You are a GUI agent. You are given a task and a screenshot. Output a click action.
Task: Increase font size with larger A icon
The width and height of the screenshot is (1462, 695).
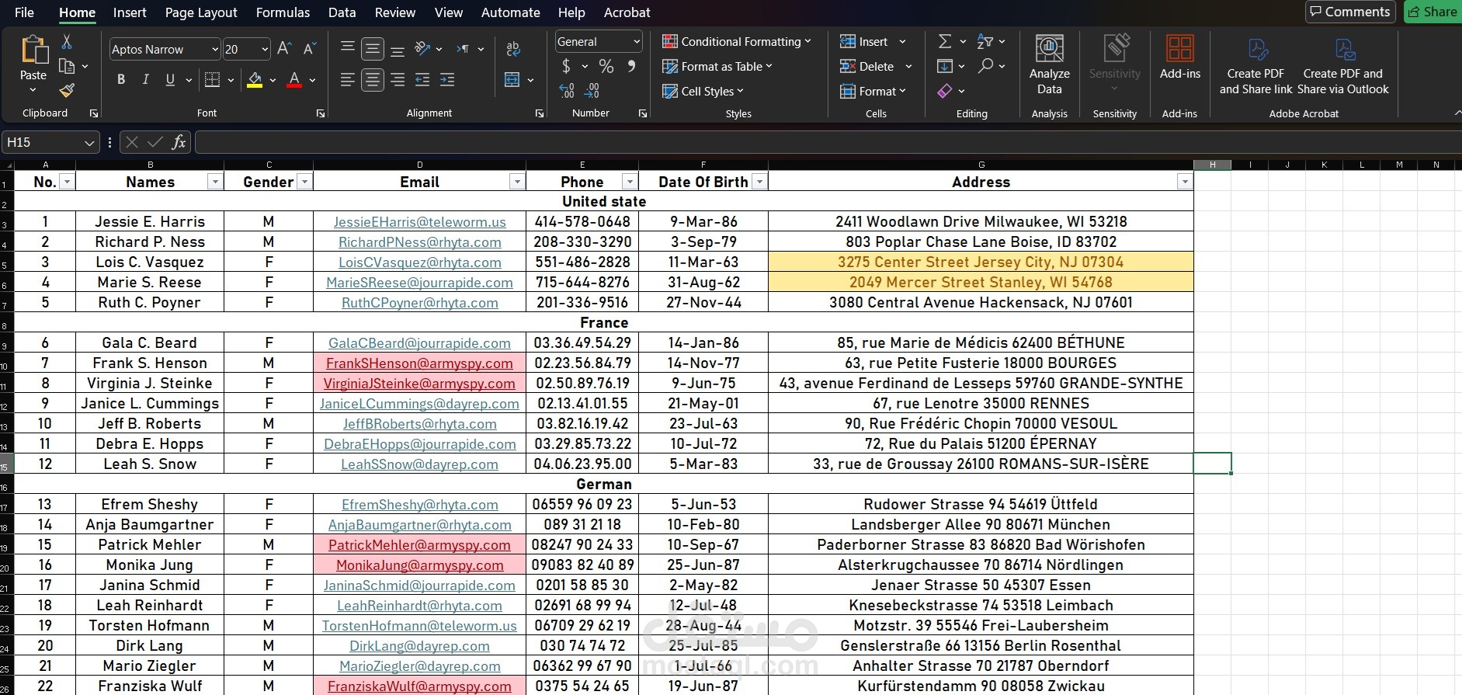click(284, 49)
